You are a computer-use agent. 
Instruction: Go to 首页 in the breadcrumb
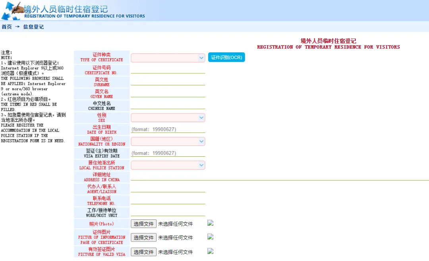pyautogui.click(x=7, y=27)
